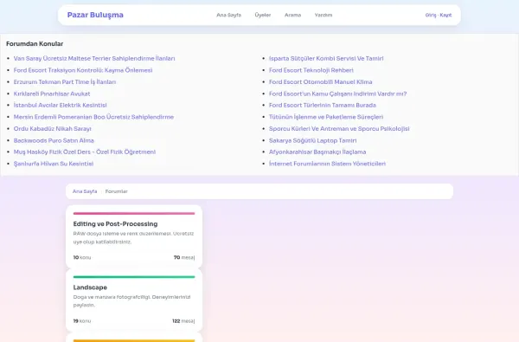This screenshot has width=519, height=342.
Task: Open Ford Escort Otomobili Manuel Klima
Action: (321, 82)
